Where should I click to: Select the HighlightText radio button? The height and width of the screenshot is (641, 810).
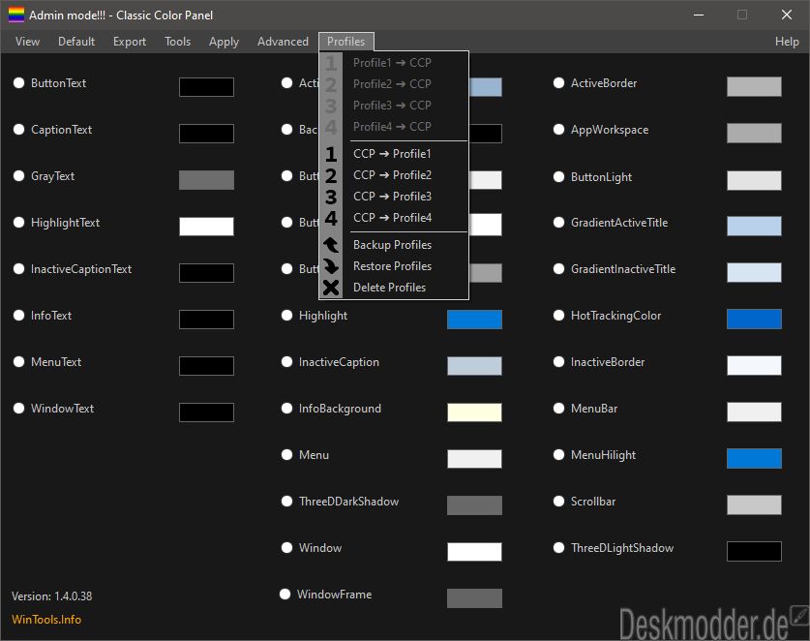pos(19,223)
